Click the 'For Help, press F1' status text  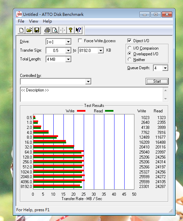33,210
